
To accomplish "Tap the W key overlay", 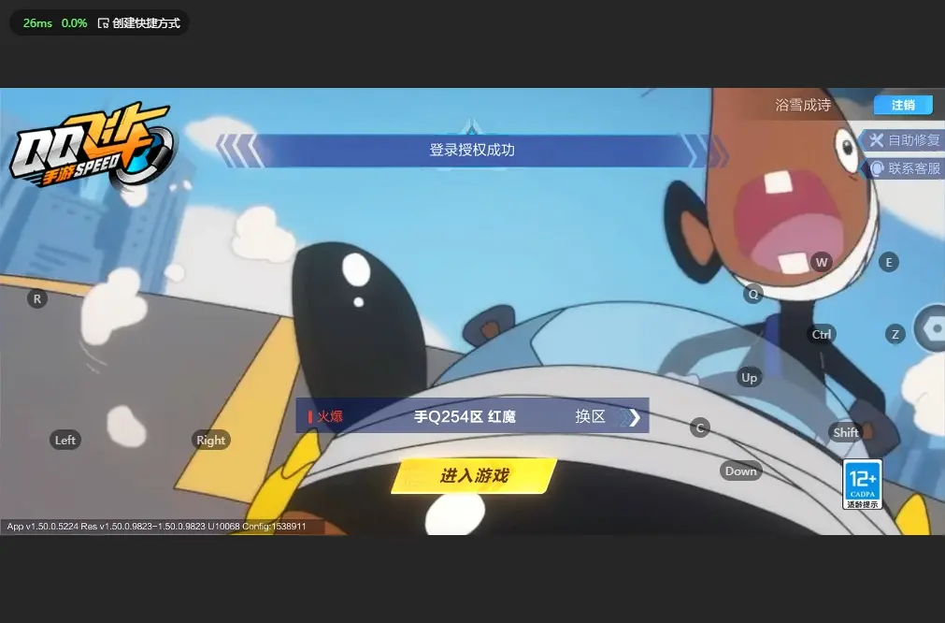I will (x=822, y=262).
